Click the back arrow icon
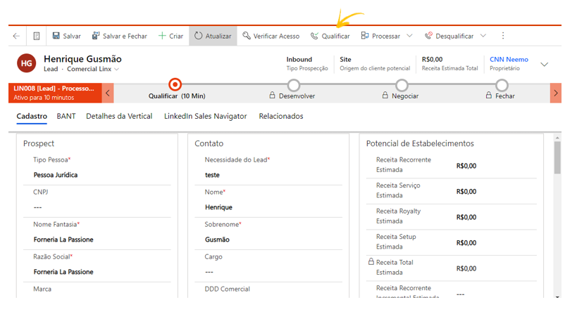Viewport: 577px width, 314px height. (16, 36)
